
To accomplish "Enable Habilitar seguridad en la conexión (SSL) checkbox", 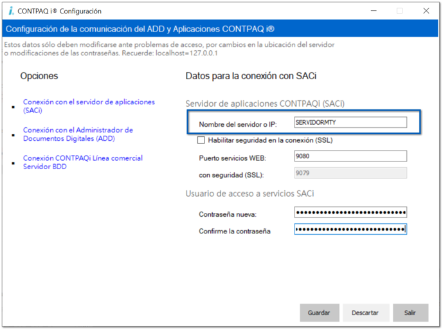I will click(x=201, y=140).
